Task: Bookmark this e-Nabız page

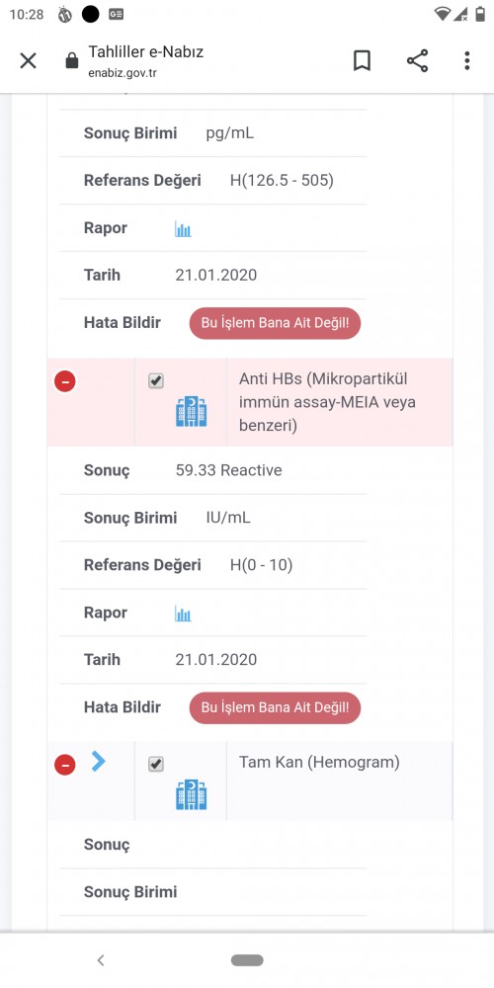Action: pos(362,60)
